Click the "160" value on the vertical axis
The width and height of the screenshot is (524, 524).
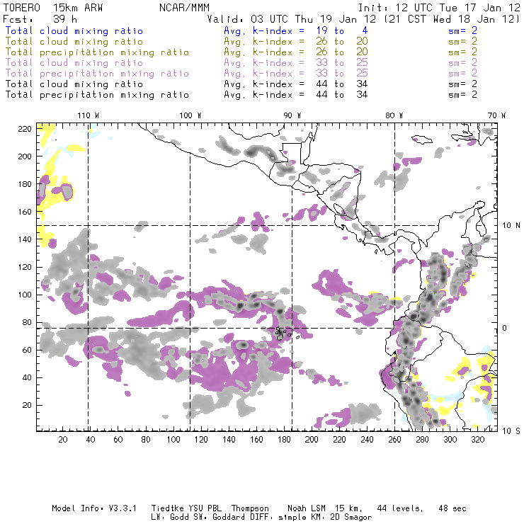(25, 212)
